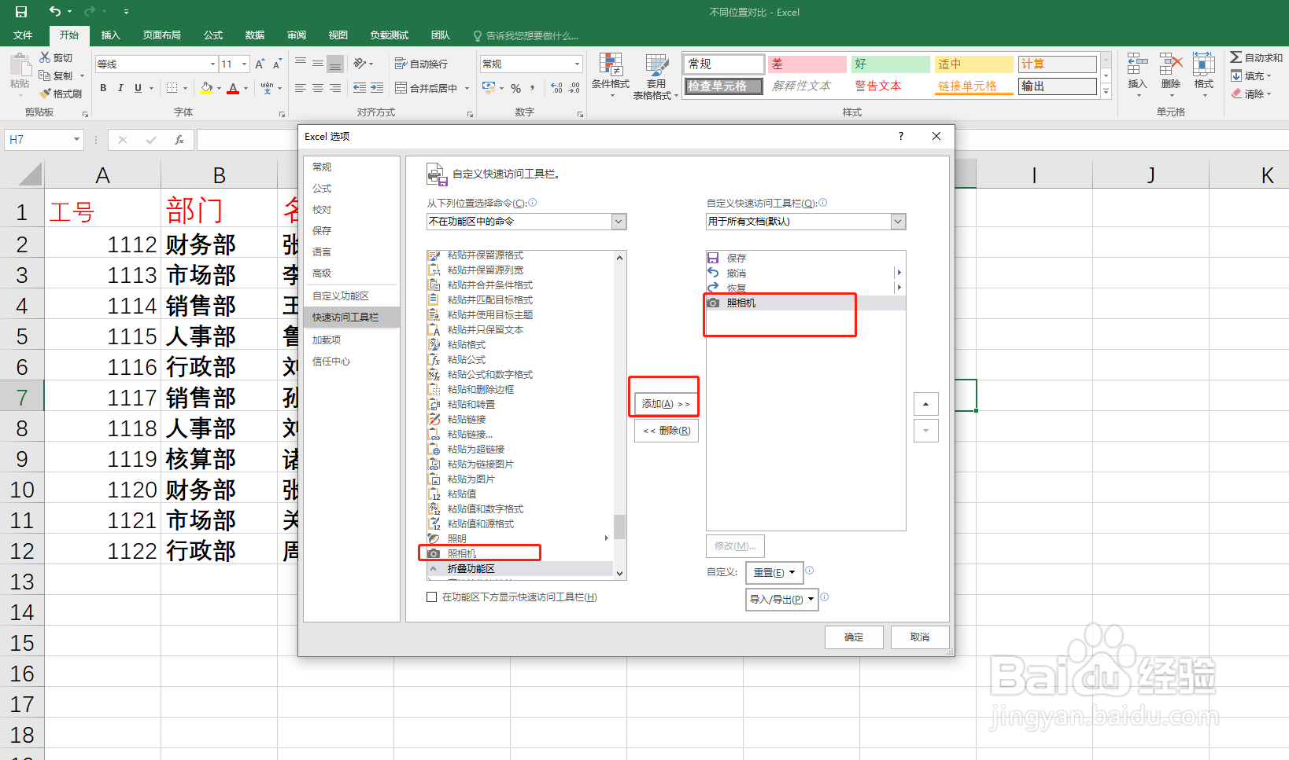Open the 导入/导出 dropdown button
Screen dimensions: 1289x760
(x=782, y=599)
